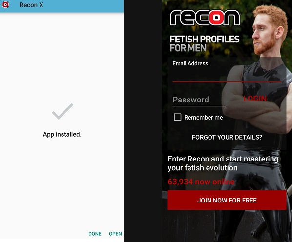
Task: Tick the Remember me checkbox
Action: tap(177, 117)
